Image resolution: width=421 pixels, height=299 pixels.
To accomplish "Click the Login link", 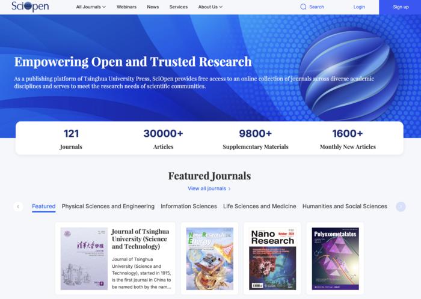I will (359, 7).
